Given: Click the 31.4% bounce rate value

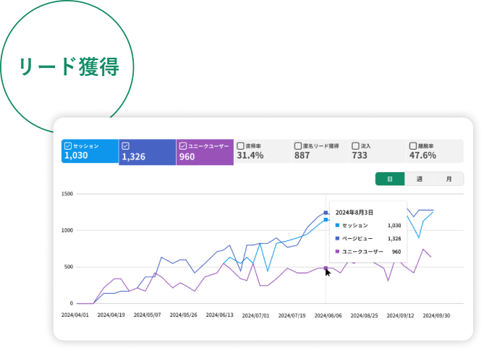Looking at the screenshot, I should [x=250, y=156].
